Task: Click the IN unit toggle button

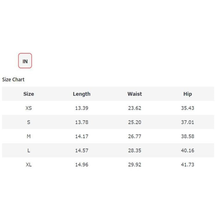Action: 25,61
